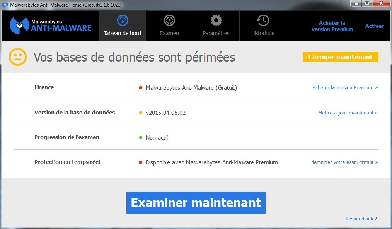The width and height of the screenshot is (392, 229).
Task: Click the Paramètres gear icon
Action: click(216, 21)
